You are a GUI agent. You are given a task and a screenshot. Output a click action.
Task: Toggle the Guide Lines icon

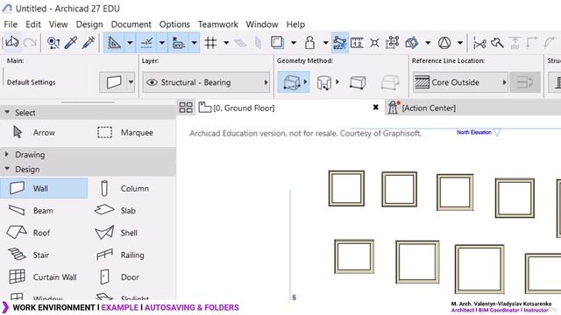coord(114,43)
